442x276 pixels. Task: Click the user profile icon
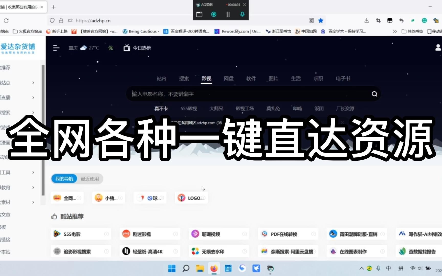(438, 48)
